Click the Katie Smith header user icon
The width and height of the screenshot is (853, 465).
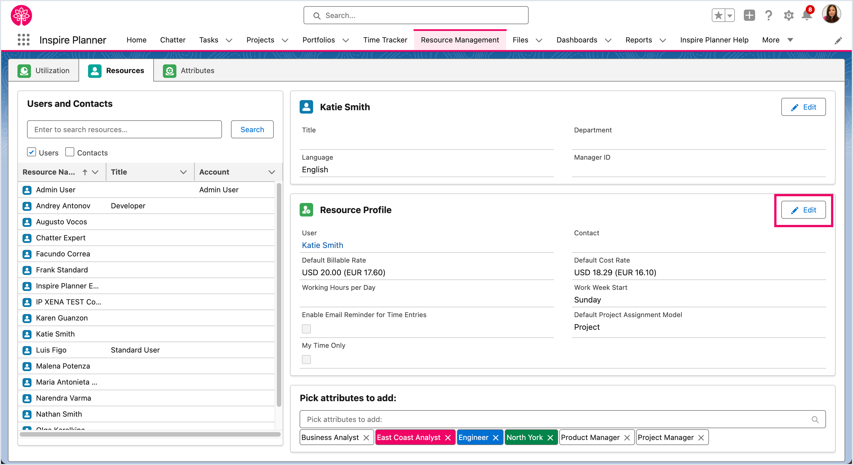(306, 107)
